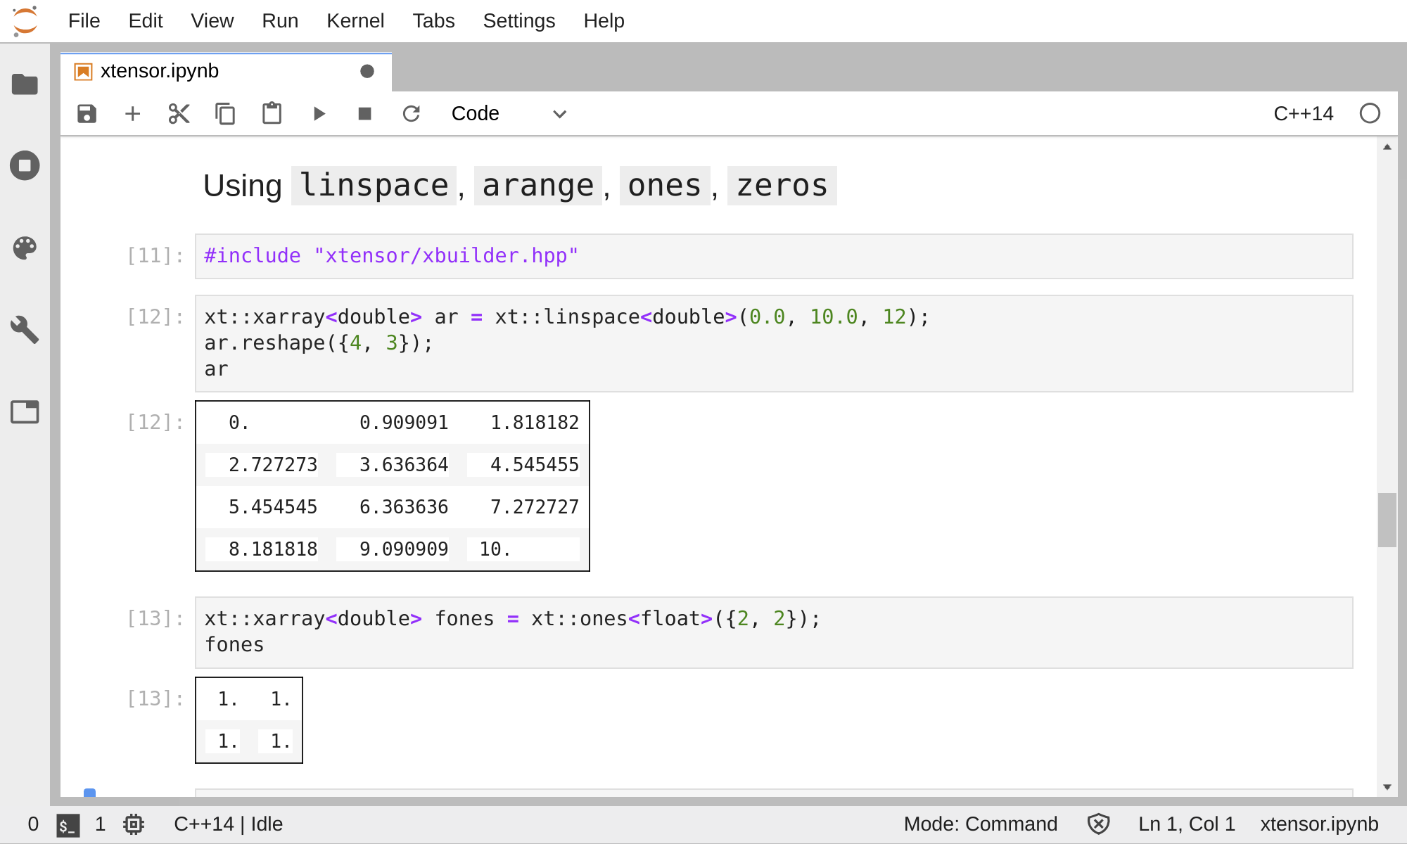This screenshot has height=844, width=1407.
Task: Expand the Code cell type dropdown
Action: point(509,114)
